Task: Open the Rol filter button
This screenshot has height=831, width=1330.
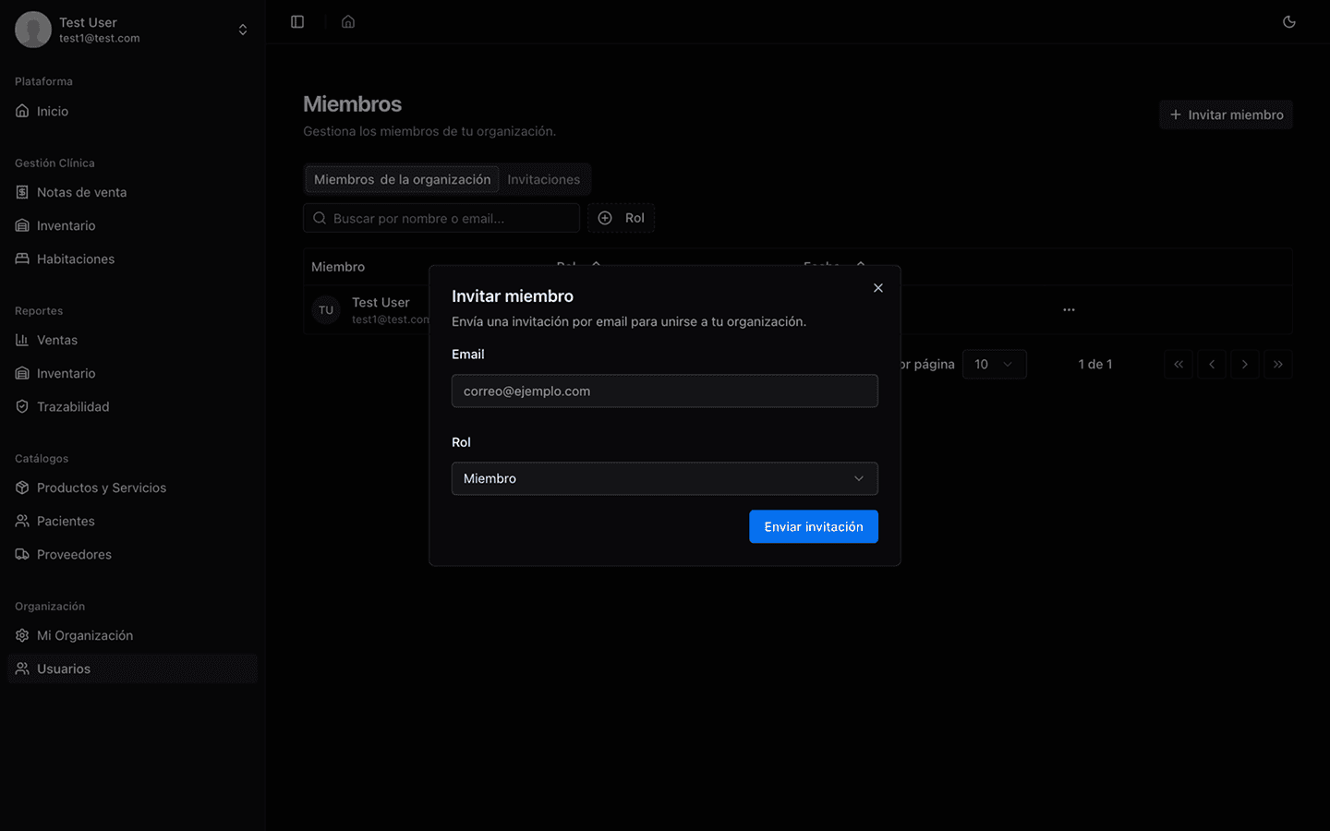Action: (621, 218)
